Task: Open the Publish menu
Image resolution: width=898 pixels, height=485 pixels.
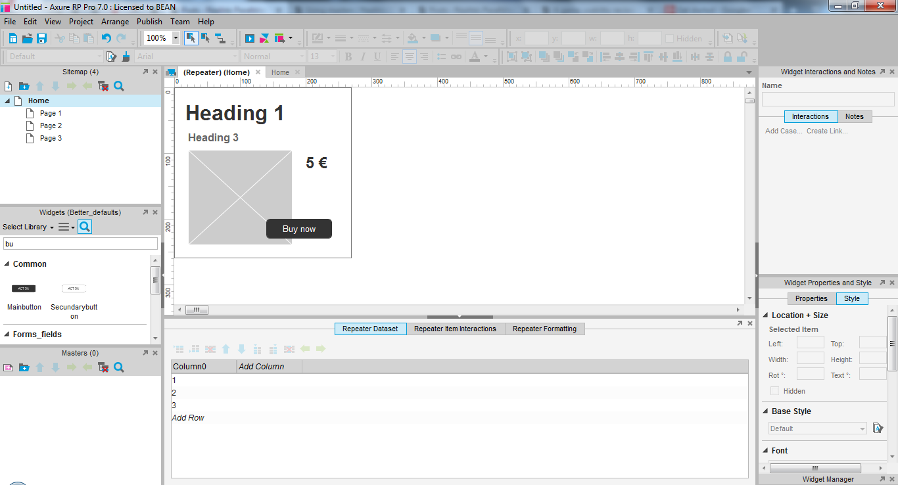Action: point(149,22)
